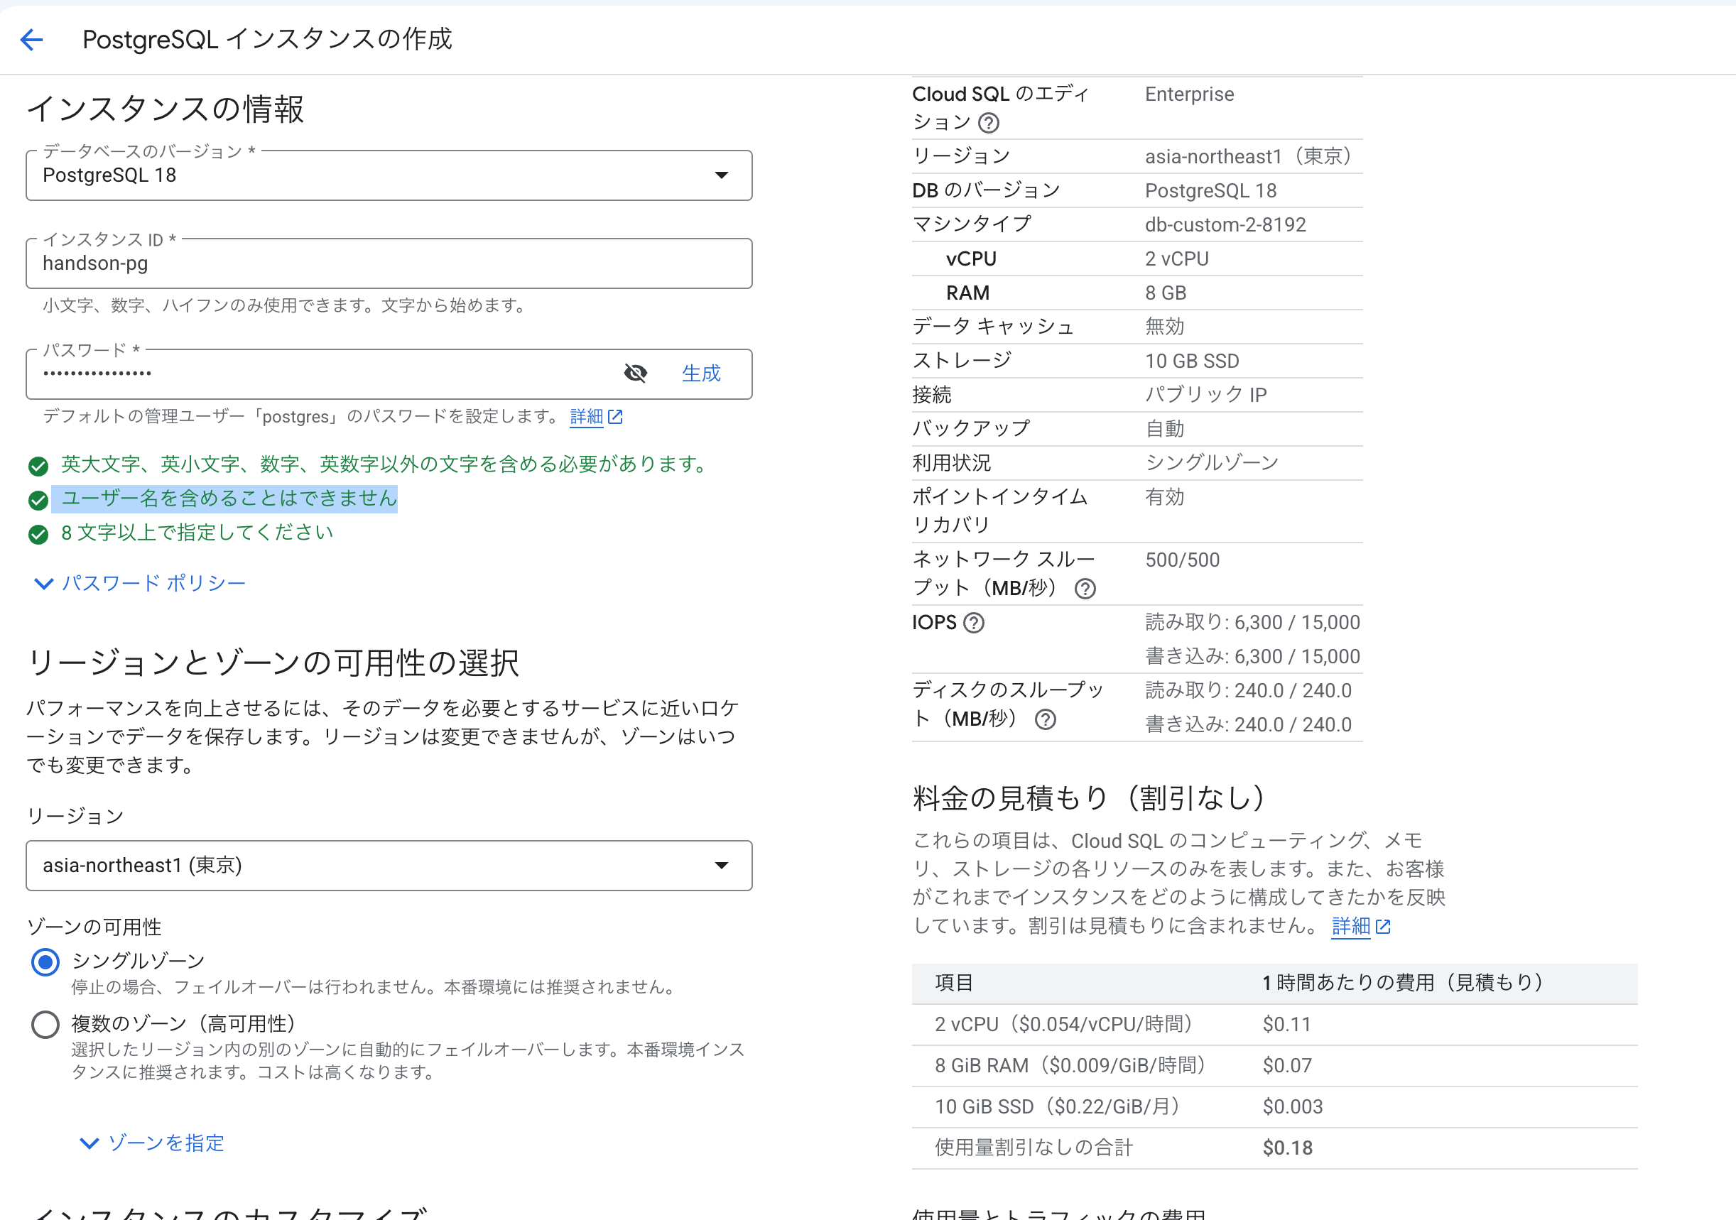The height and width of the screenshot is (1220, 1736).
Task: Click the $0.18 total cost
Action: 1288,1148
